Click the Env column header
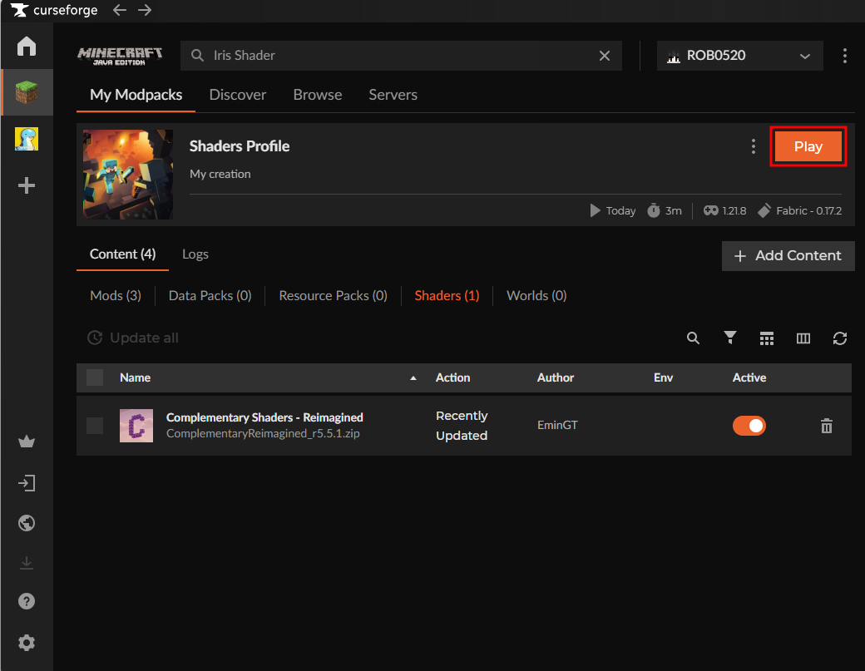This screenshot has width=865, height=671. click(x=663, y=377)
